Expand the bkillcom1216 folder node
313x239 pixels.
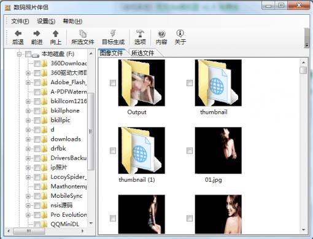[x=28, y=101]
